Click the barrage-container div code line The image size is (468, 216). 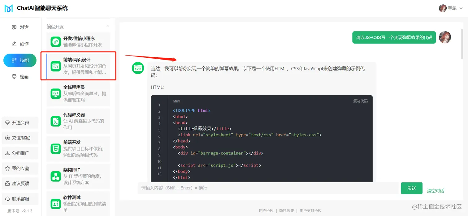pyautogui.click(x=220, y=153)
